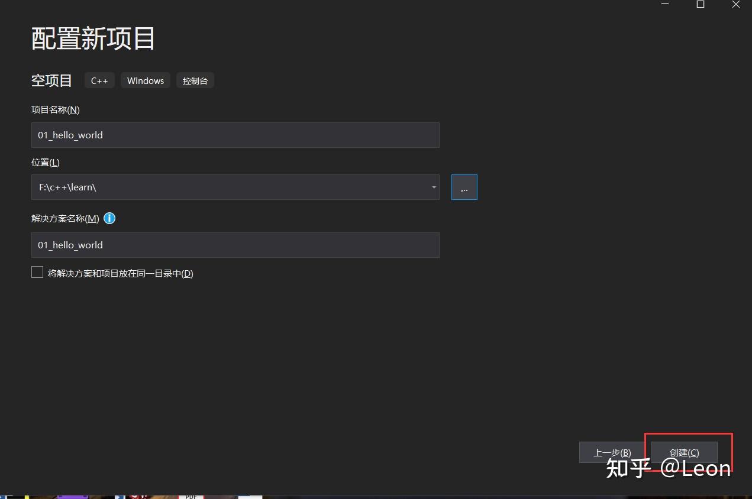Enable placing solution and project in same directory
Viewport: 752px width, 499px height.
coord(37,272)
